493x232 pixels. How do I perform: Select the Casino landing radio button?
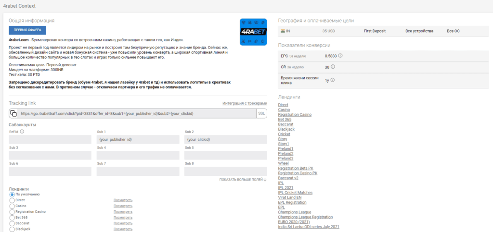click(x=12, y=206)
